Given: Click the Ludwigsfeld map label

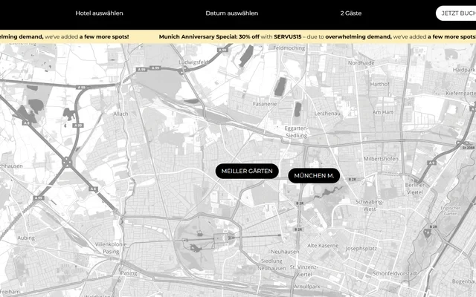Looking at the screenshot, I should click(193, 62).
